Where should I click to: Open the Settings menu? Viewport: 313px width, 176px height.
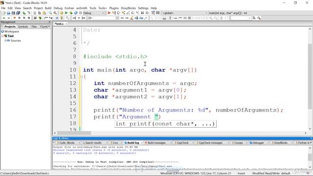tap(143, 8)
